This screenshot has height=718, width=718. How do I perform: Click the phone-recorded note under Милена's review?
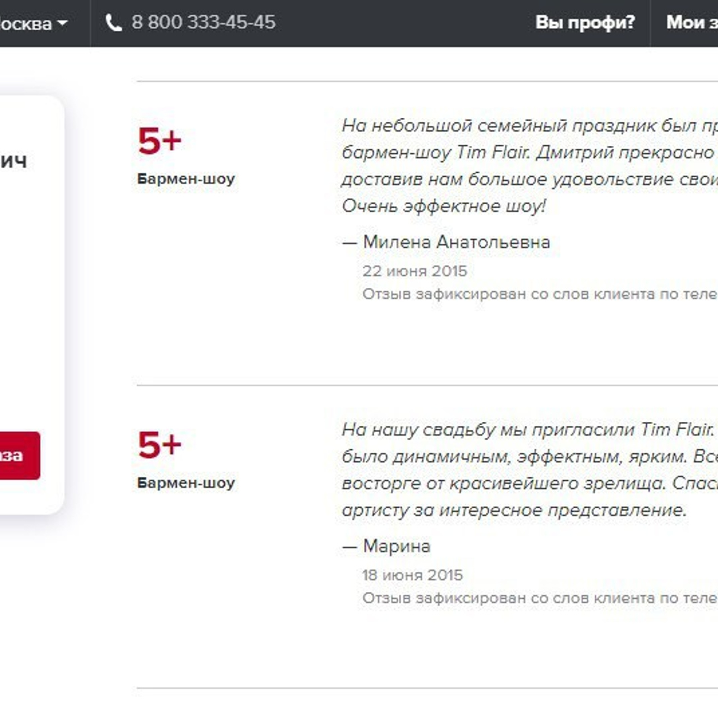[x=539, y=294]
